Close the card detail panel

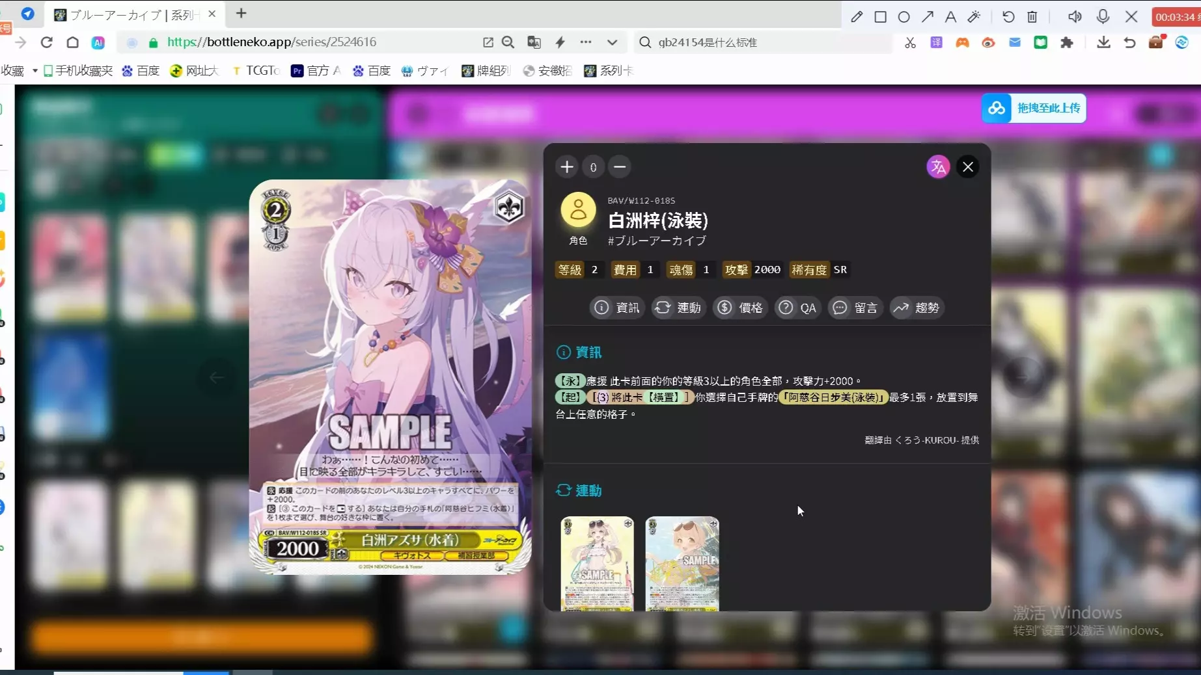[x=968, y=167]
